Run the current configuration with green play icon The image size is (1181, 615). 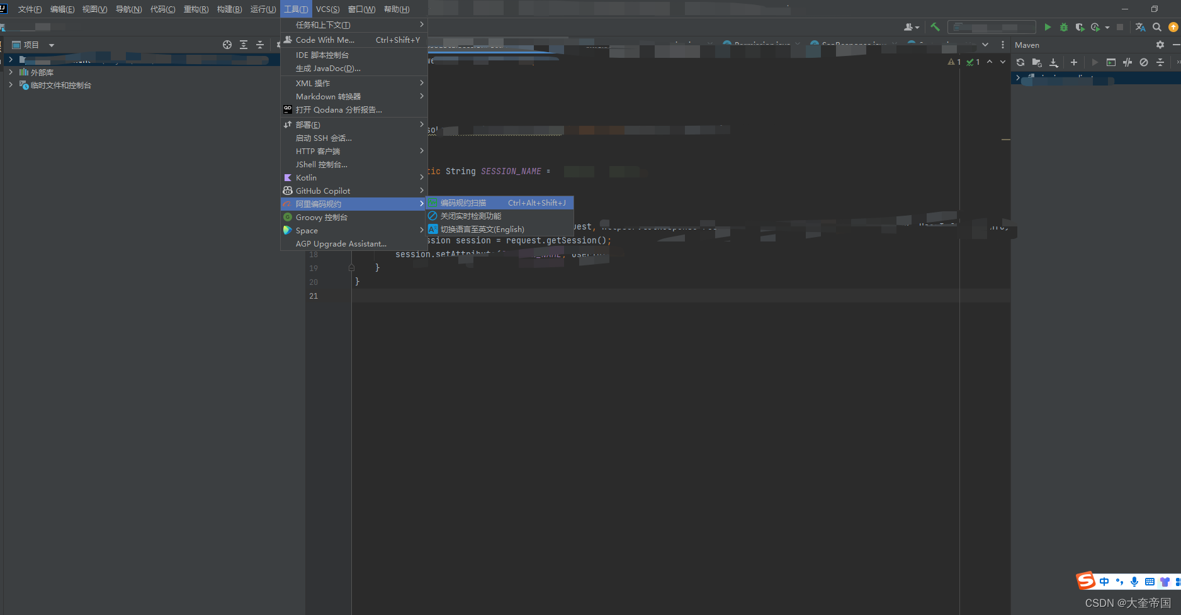point(1048,27)
